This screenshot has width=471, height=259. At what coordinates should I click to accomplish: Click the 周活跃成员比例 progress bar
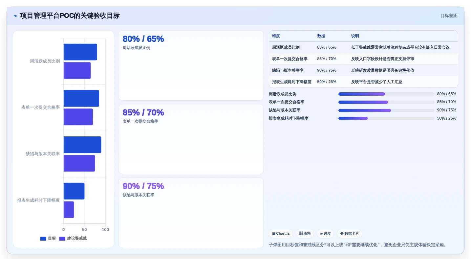386,94
